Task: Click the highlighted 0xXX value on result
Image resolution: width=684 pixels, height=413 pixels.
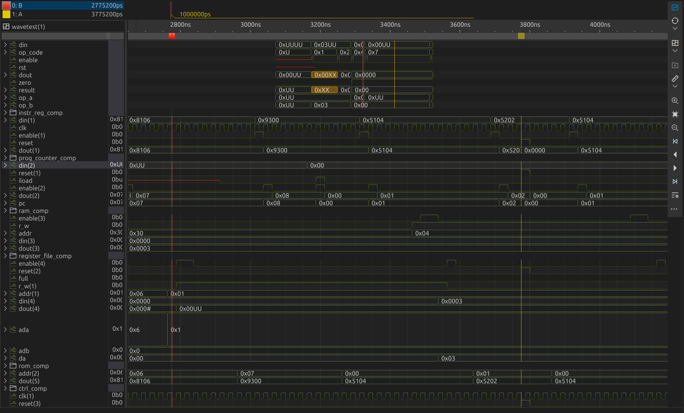Action: click(x=325, y=90)
